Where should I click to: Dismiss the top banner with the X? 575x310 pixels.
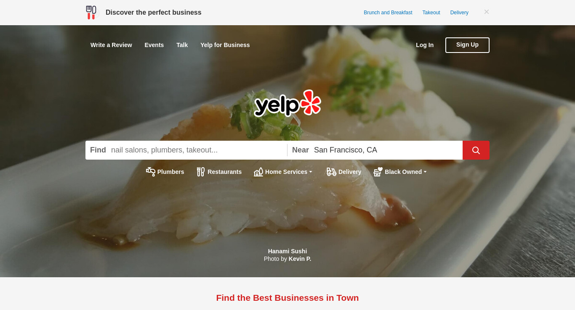(487, 12)
